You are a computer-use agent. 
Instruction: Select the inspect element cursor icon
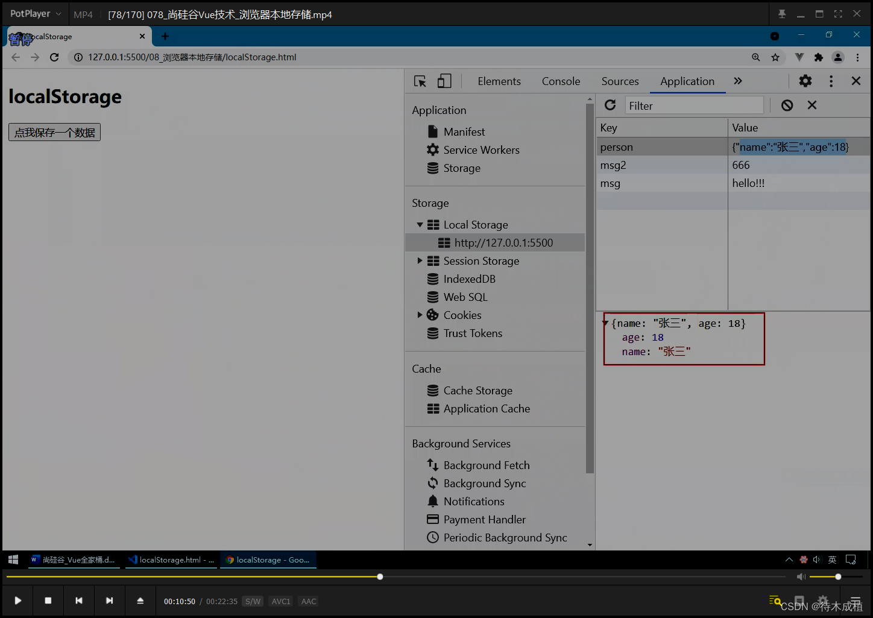[420, 81]
